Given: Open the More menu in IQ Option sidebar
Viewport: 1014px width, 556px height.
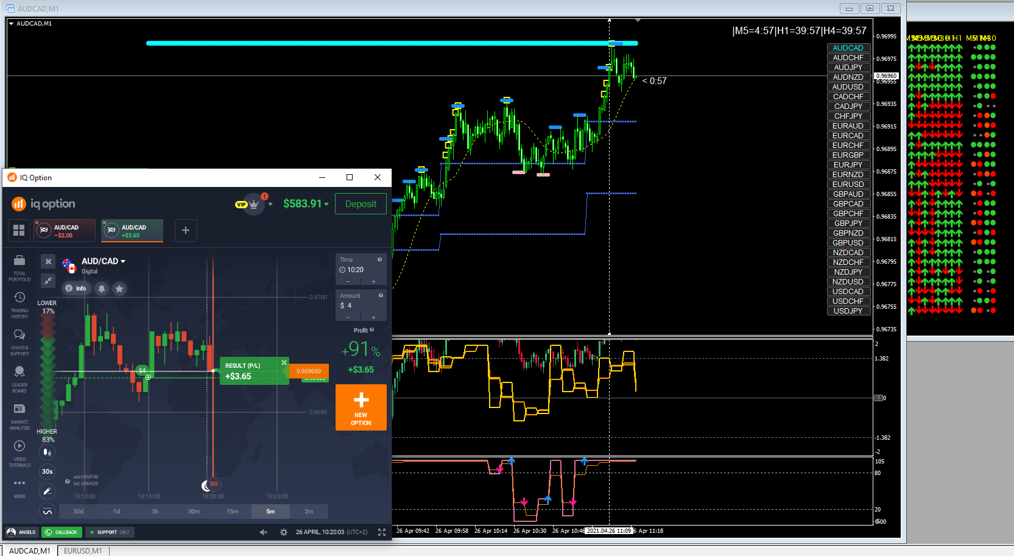Looking at the screenshot, I should coord(19,488).
